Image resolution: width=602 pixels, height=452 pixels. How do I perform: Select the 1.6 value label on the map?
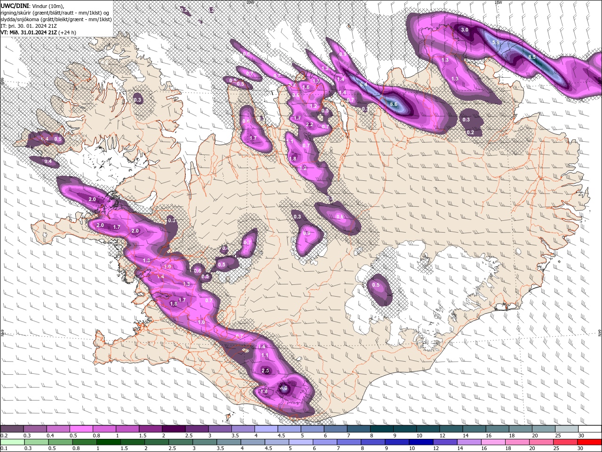click(306, 87)
